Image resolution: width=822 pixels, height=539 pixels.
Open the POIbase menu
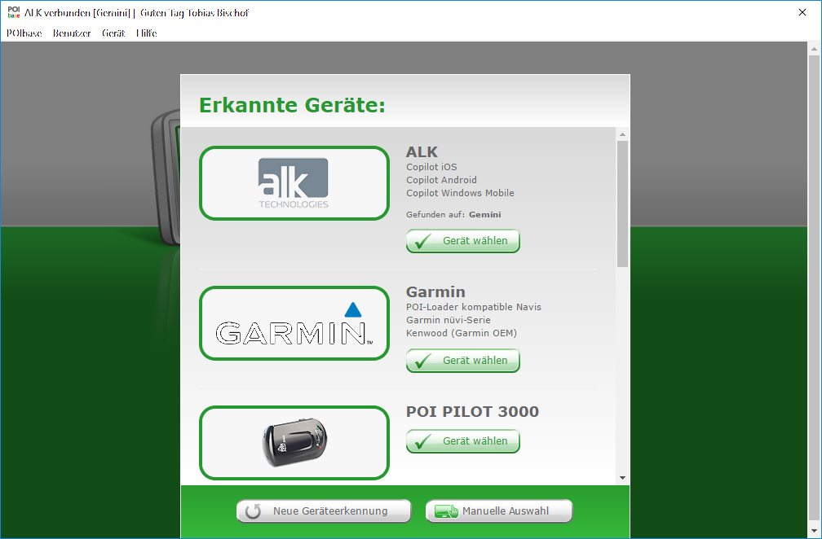[24, 33]
